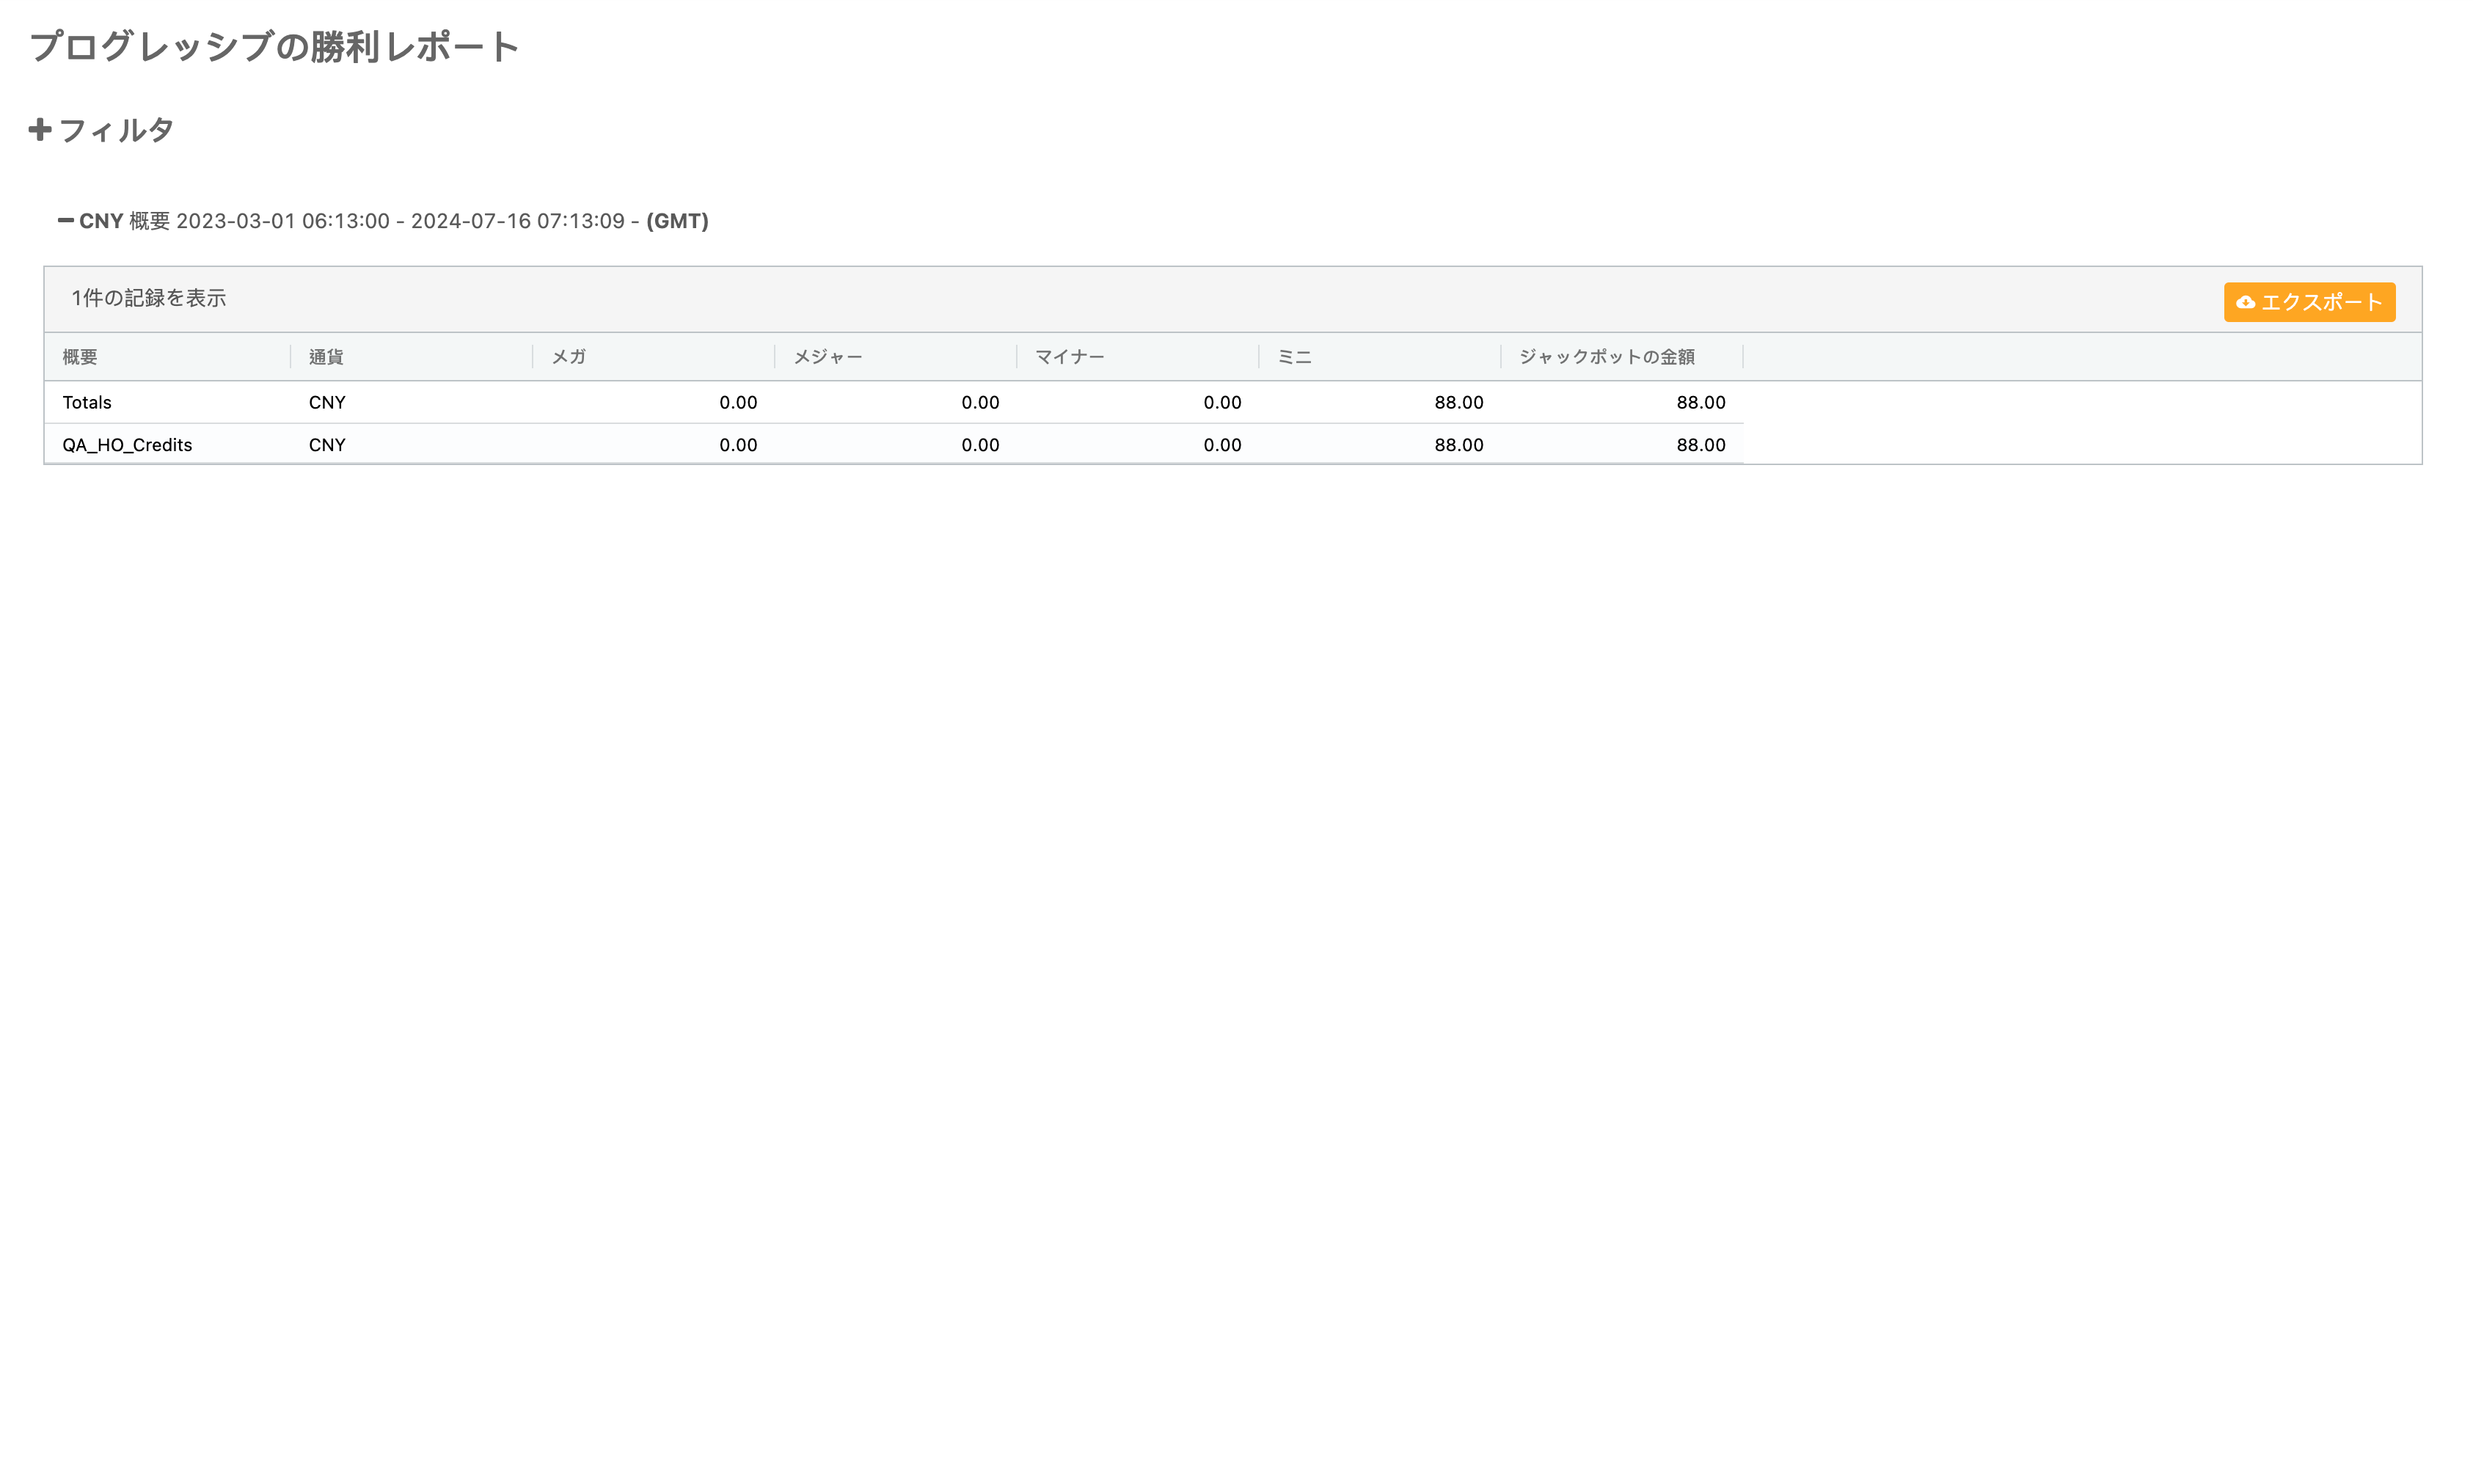Click the ミニ 88.00 value in QA_HO_Credits row
2473x1484 pixels.
click(1458, 445)
